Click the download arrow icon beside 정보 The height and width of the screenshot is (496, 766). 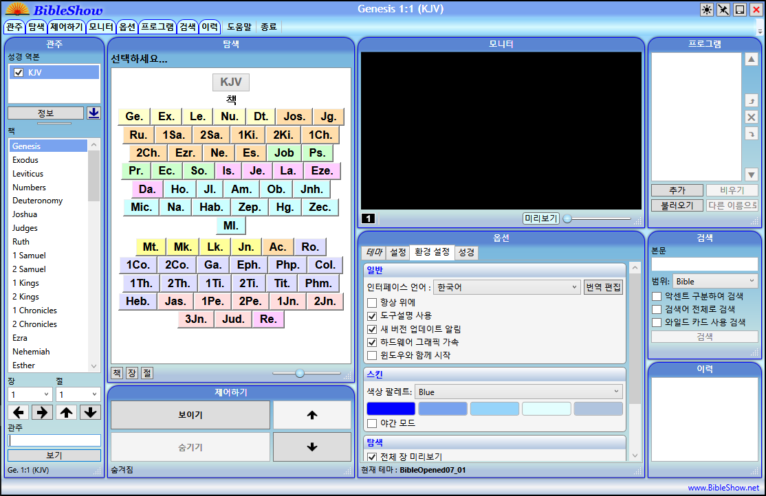pos(94,113)
